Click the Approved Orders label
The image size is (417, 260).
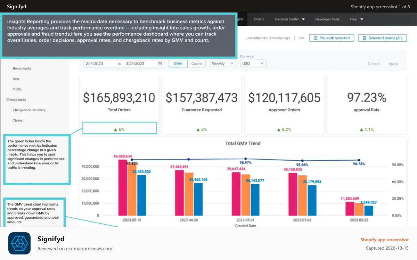click(284, 110)
